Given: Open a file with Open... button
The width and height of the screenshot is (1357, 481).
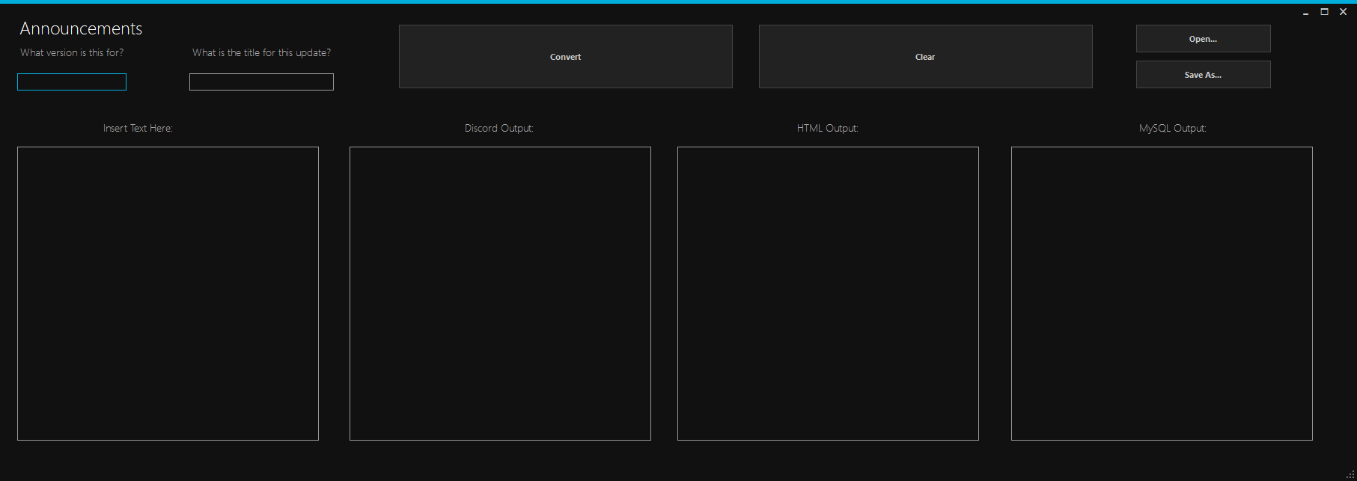Looking at the screenshot, I should (x=1203, y=39).
